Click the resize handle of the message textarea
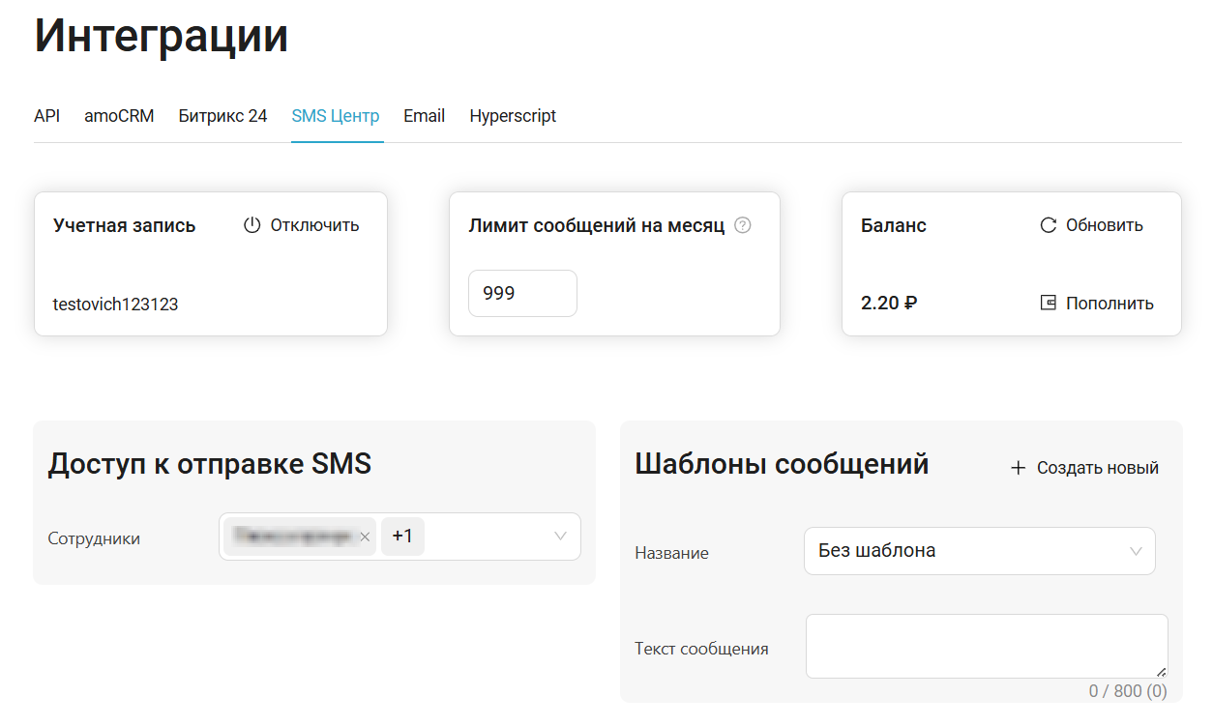Screen dimensions: 1213x726 click(x=1161, y=671)
